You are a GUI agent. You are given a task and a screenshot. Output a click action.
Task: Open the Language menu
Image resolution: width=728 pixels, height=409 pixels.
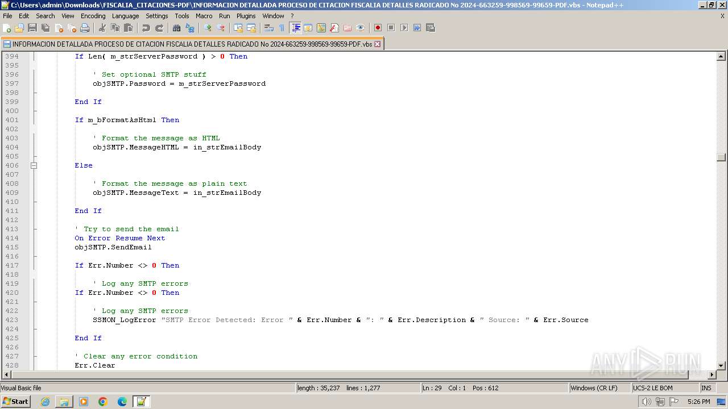[x=125, y=16]
